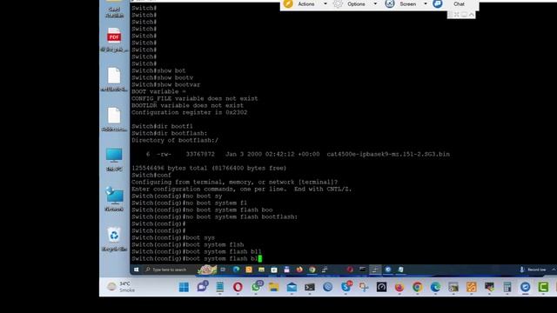Expand the Screen dropdown arrow

(x=426, y=4)
